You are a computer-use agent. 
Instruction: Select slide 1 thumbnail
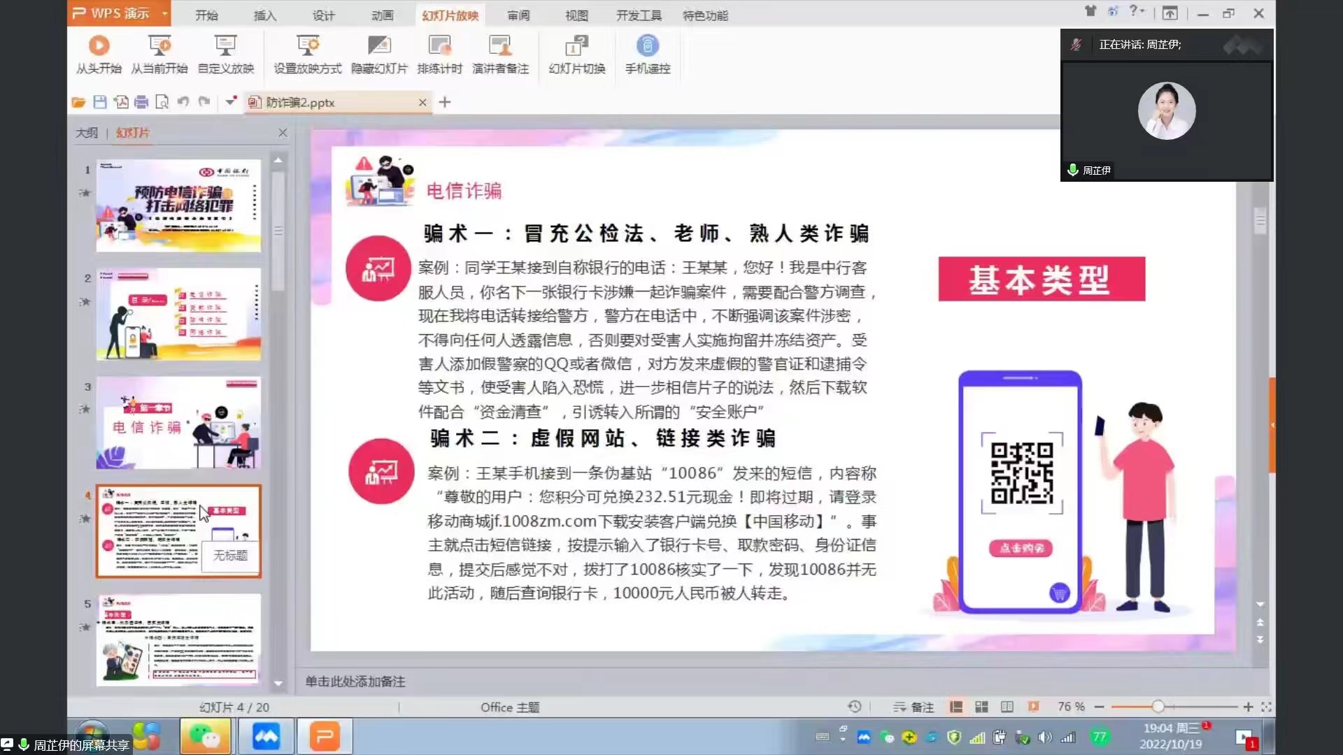click(178, 206)
